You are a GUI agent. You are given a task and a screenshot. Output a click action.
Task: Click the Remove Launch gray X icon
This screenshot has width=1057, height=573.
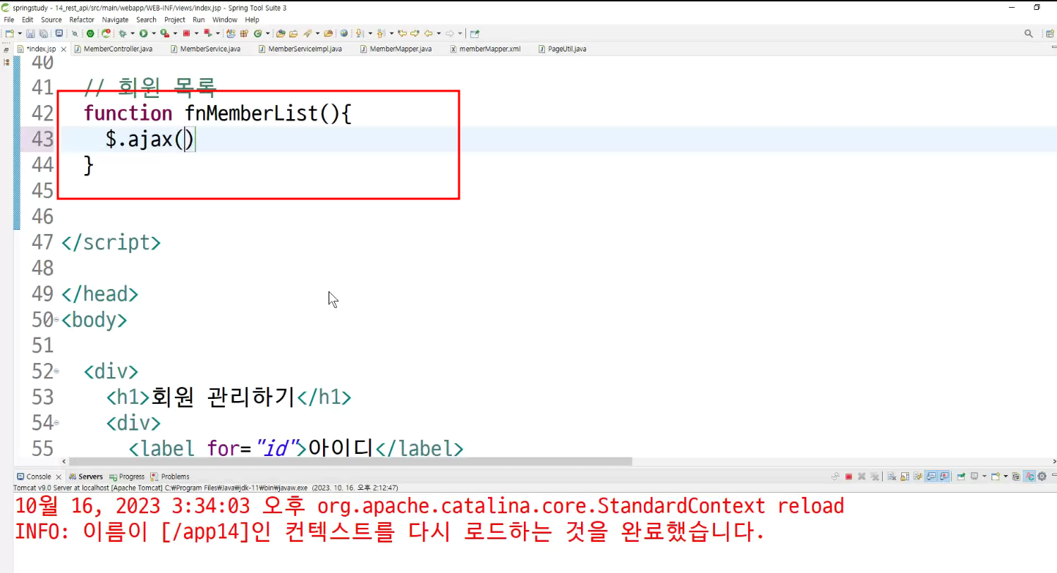coord(862,476)
